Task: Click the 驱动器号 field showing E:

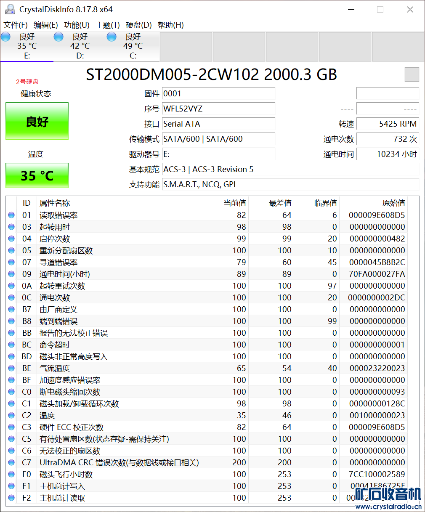Action: pyautogui.click(x=218, y=154)
